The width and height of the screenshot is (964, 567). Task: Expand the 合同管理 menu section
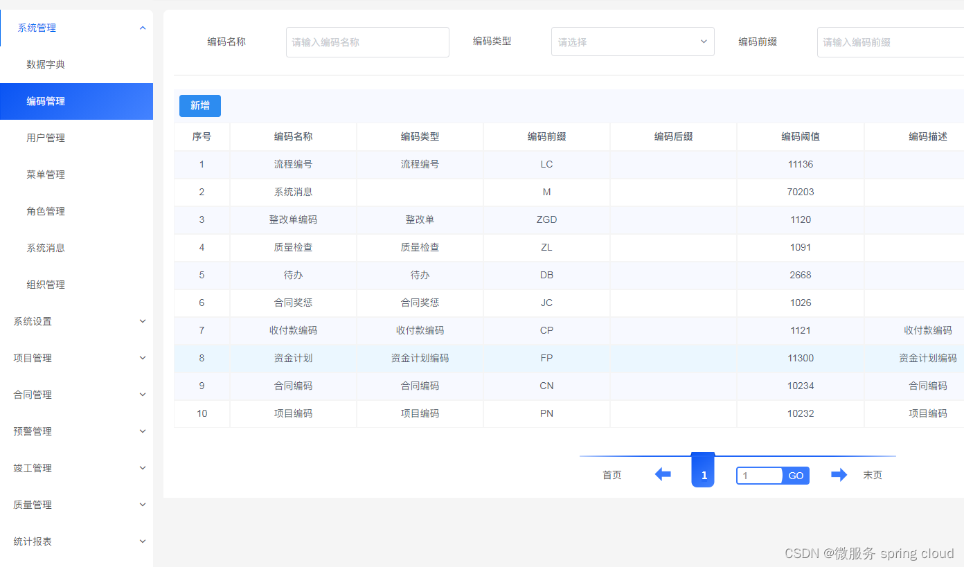(76, 395)
